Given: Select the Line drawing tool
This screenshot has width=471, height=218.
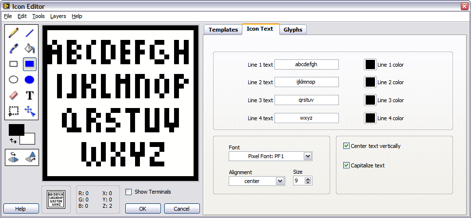Looking at the screenshot, I should 29,33.
